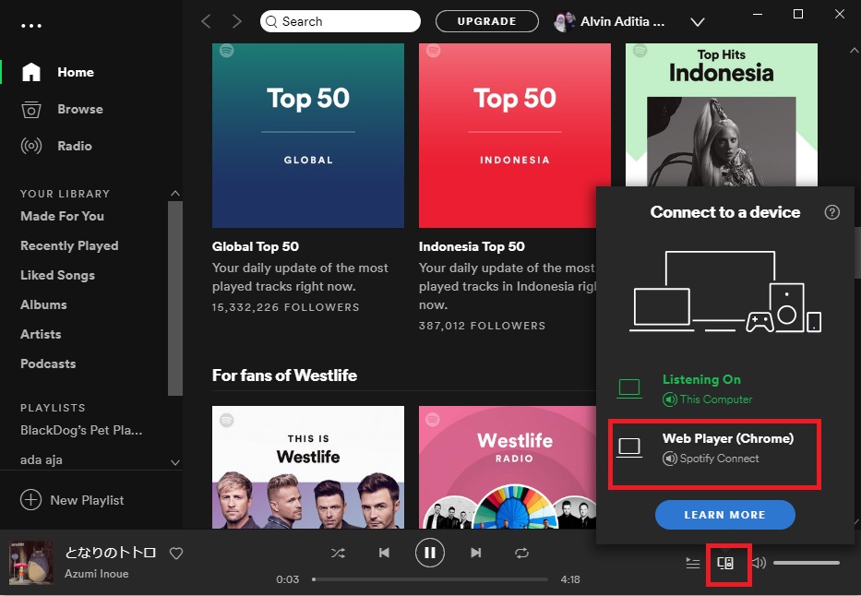Viewport: 861px width, 596px height.
Task: Navigate forward with right arrow
Action: [x=236, y=21]
